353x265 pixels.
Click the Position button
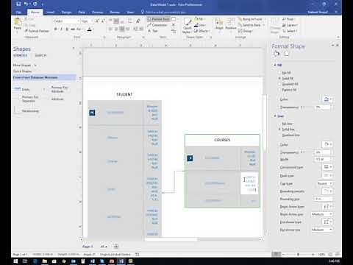point(231,24)
